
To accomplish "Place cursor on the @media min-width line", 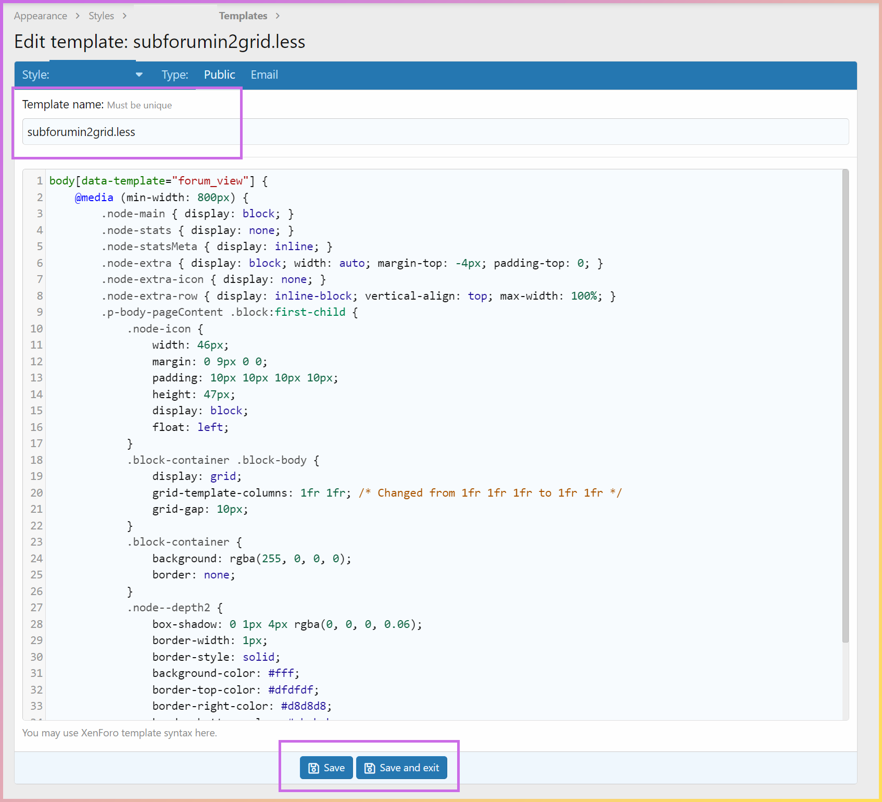I will click(x=162, y=198).
